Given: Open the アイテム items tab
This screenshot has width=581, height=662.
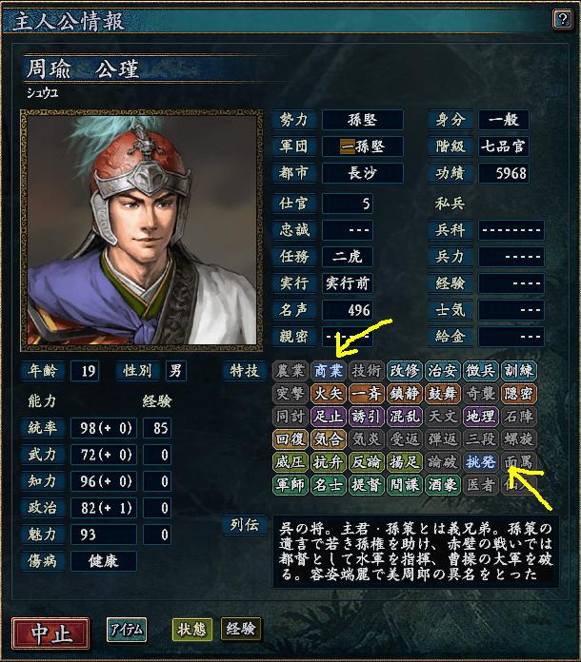Looking at the screenshot, I should coord(127,630).
